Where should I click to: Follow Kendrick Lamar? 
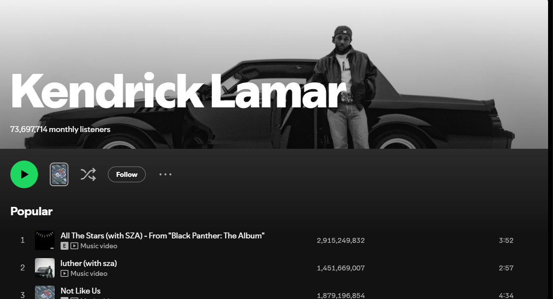[127, 174]
